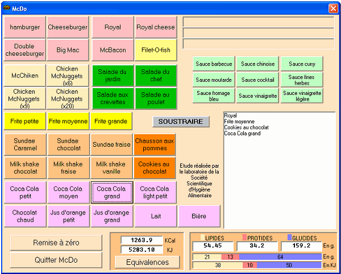The height and width of the screenshot is (274, 341).
Task: Choose the Sauce vinaigrette button
Action: (x=257, y=96)
